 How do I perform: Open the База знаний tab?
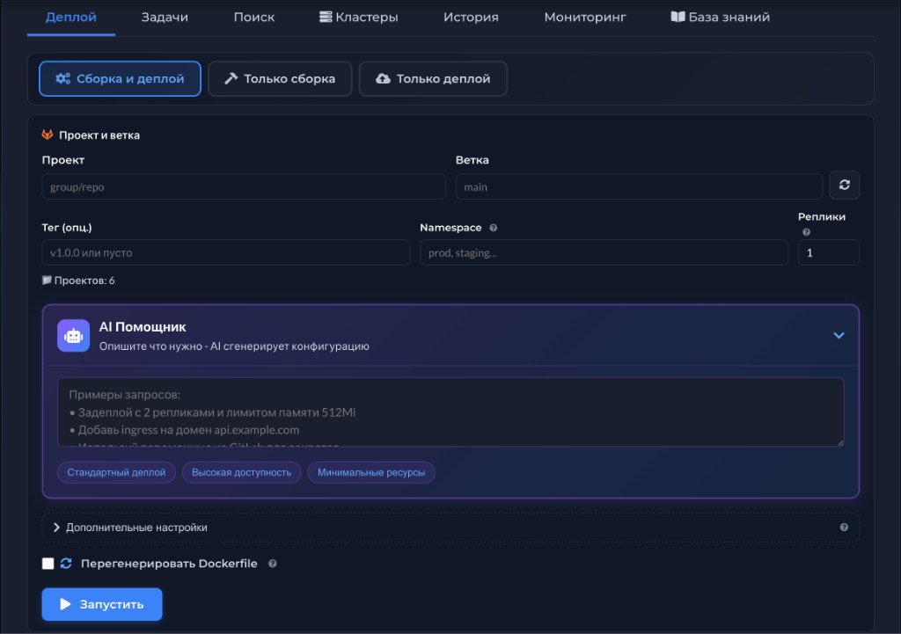(x=720, y=17)
